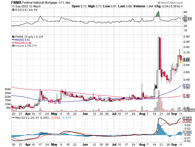The height and width of the screenshot is (147, 195).
Task: Click the 11-Sep-2023 12:49pm timestamp
Action: [26, 6]
